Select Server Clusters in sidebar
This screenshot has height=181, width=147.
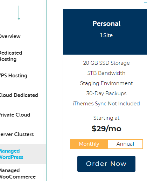pyautogui.click(x=17, y=134)
